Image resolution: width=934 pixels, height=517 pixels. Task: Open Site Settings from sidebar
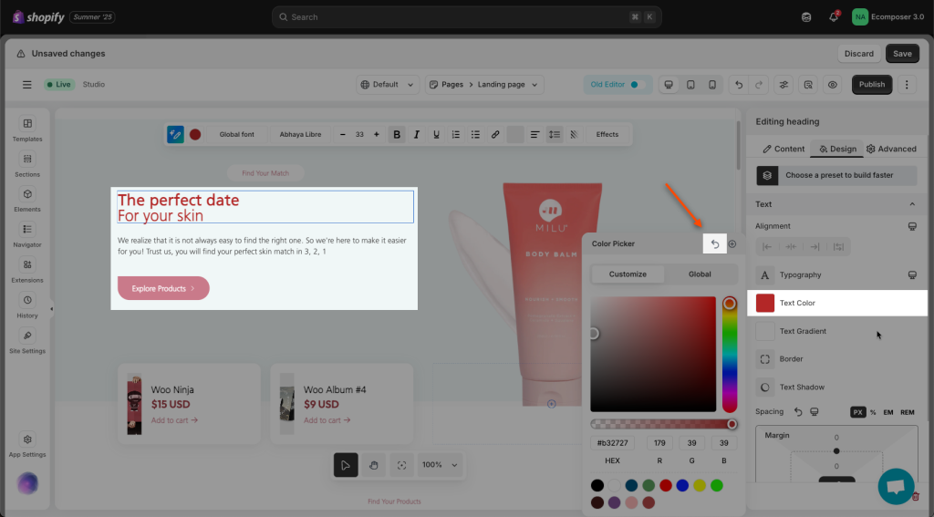[27, 341]
